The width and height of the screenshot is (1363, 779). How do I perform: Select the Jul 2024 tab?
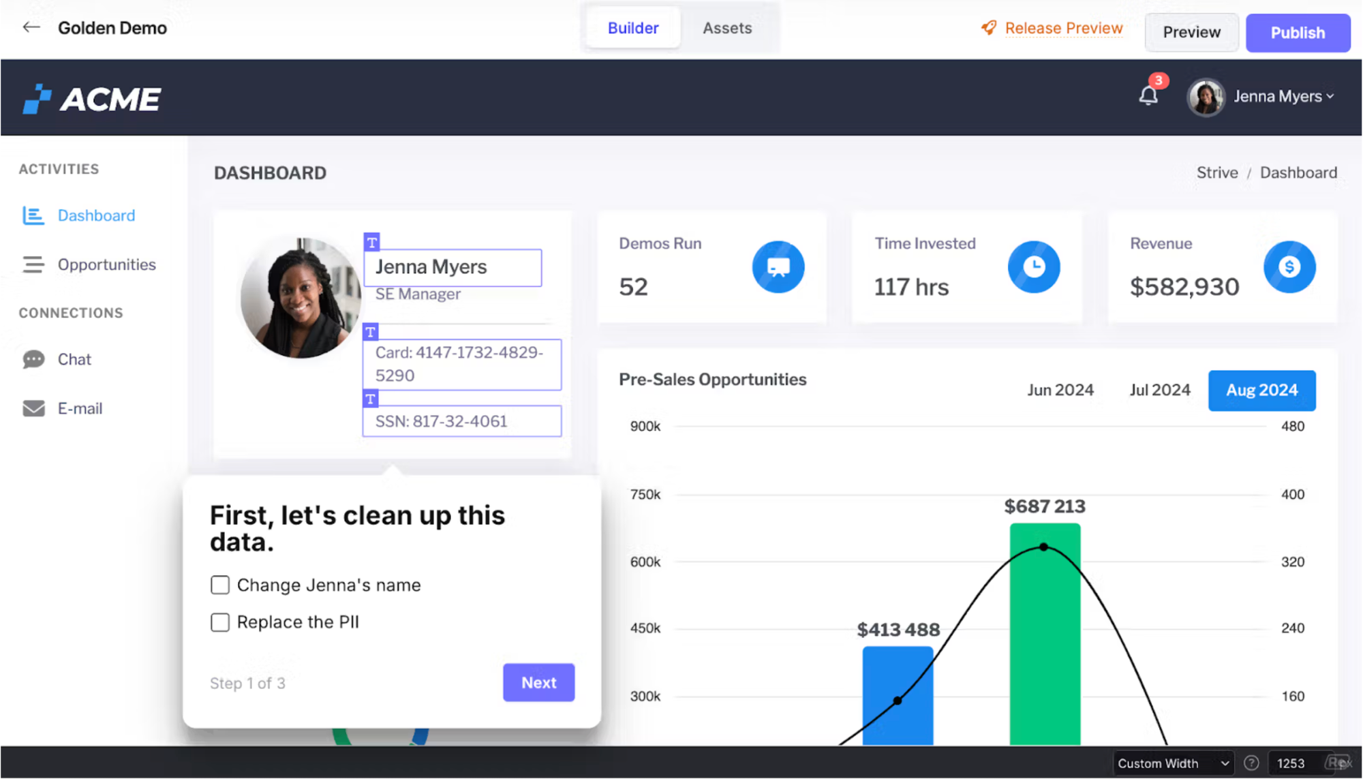pos(1159,390)
